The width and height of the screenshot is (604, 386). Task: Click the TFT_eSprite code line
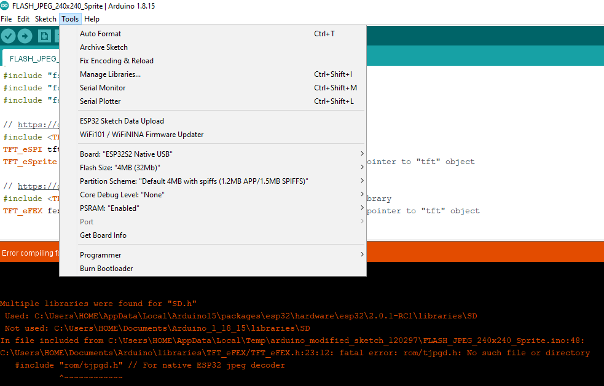pyautogui.click(x=30, y=162)
